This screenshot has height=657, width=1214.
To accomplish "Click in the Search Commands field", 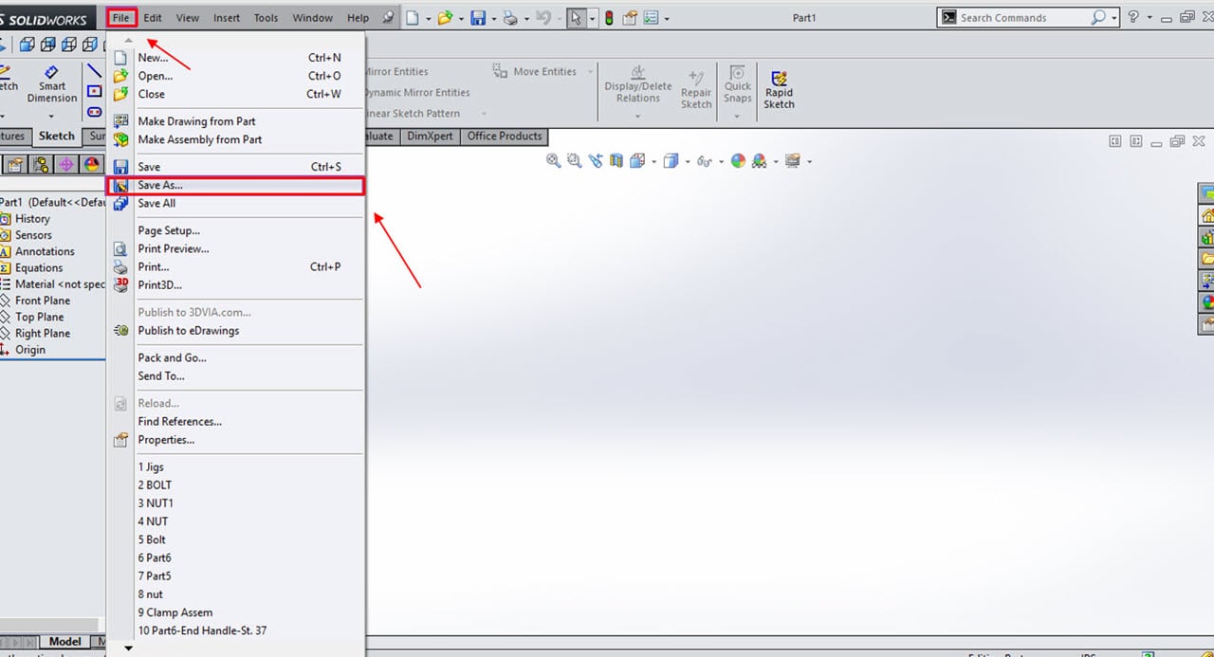I will (1022, 18).
